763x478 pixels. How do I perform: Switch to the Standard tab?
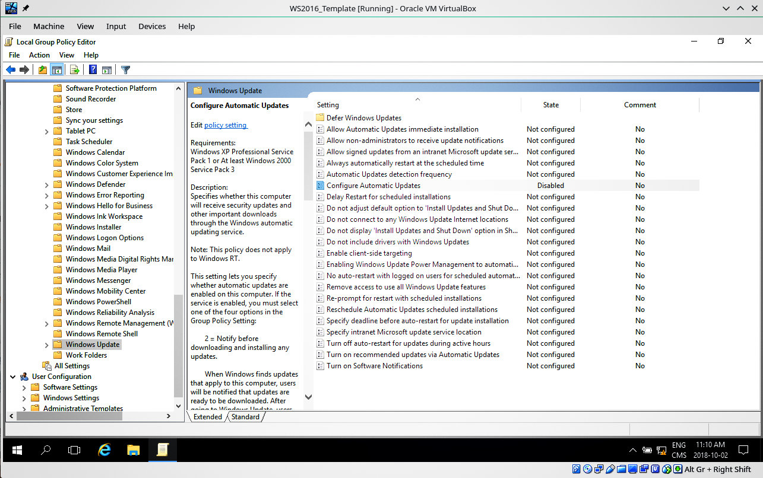point(245,417)
